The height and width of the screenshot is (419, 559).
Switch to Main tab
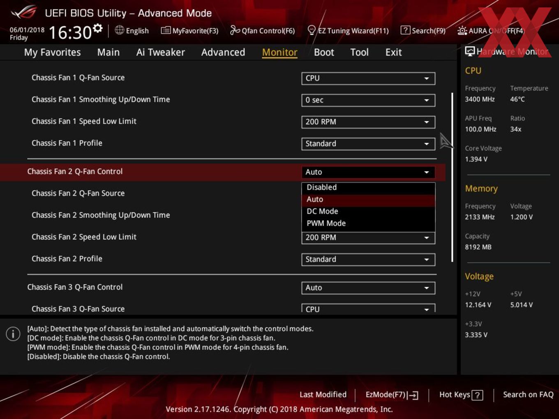pyautogui.click(x=108, y=52)
